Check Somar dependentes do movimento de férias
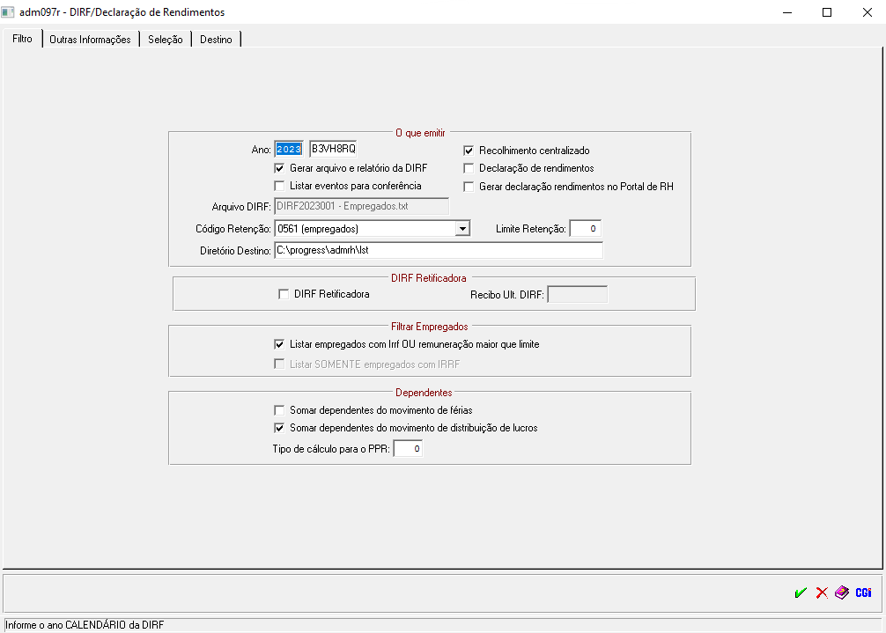The image size is (886, 633). point(279,410)
